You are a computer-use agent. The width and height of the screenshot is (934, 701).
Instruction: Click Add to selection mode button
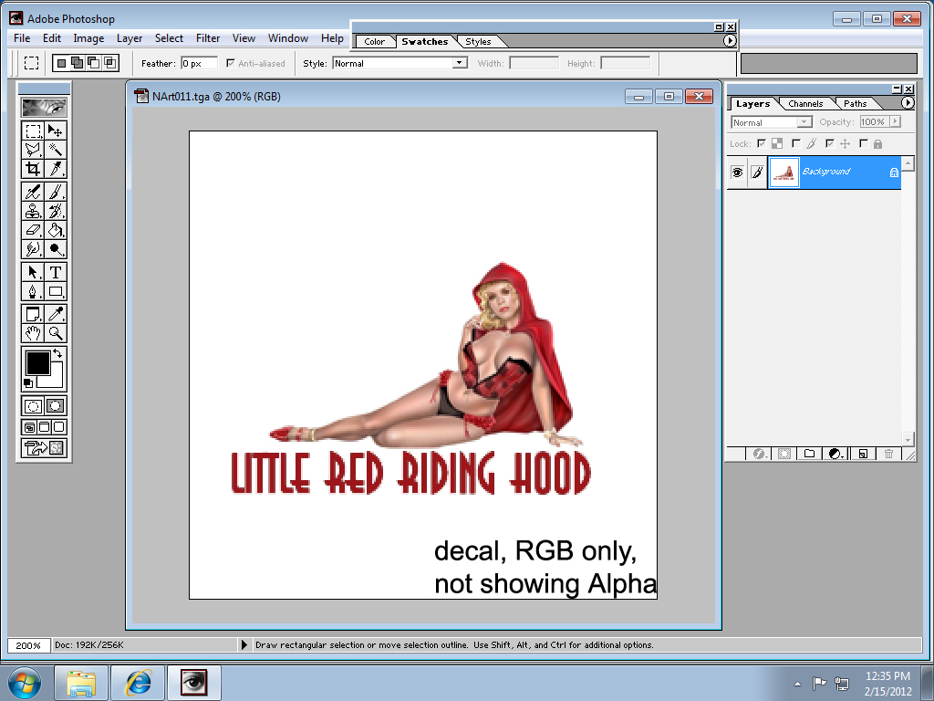(78, 63)
